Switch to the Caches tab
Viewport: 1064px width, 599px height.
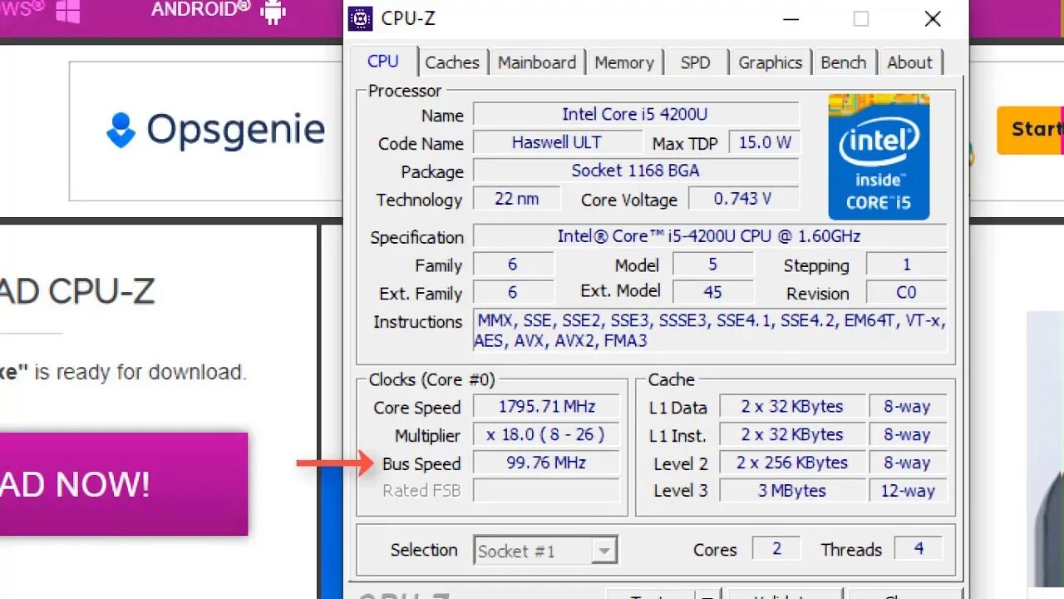(x=452, y=62)
